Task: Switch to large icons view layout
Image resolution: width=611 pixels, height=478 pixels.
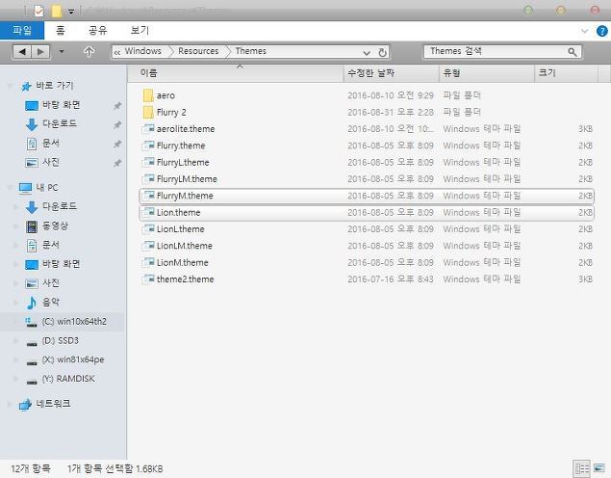Action: pos(599,468)
